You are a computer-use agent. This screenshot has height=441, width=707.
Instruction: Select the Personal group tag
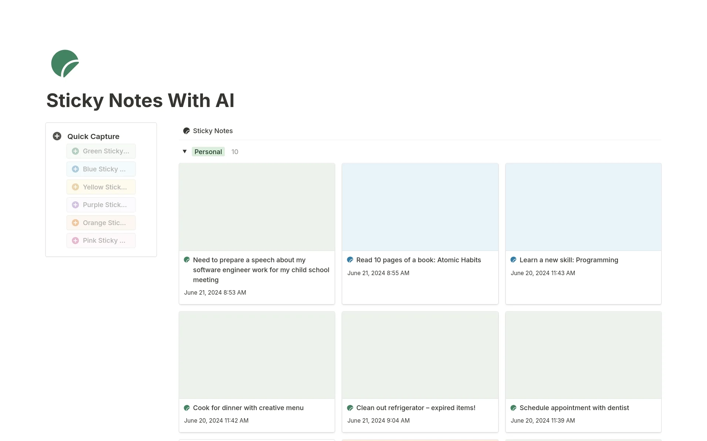click(208, 152)
